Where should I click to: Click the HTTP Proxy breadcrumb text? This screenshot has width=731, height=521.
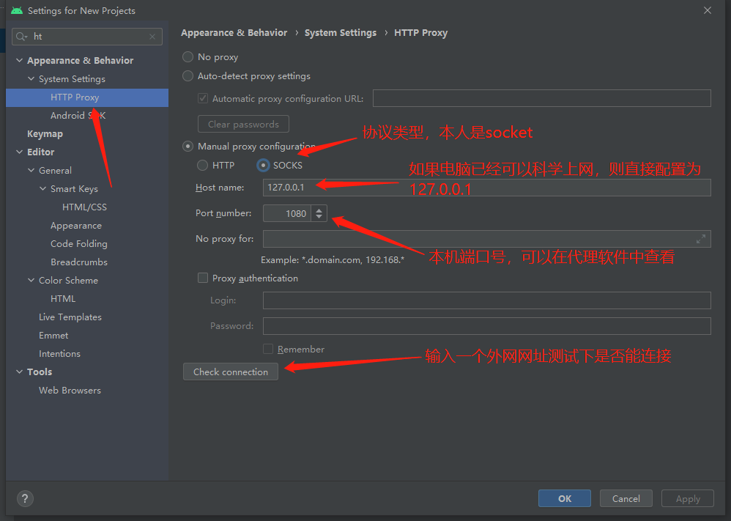[x=420, y=33]
